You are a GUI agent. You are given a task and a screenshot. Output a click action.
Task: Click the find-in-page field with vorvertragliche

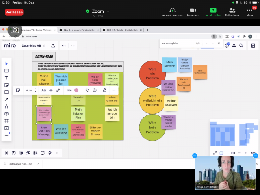coord(178,43)
